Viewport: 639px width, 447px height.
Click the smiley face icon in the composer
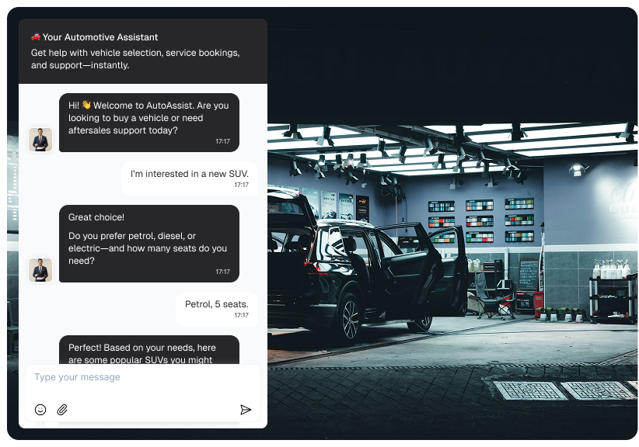40,409
